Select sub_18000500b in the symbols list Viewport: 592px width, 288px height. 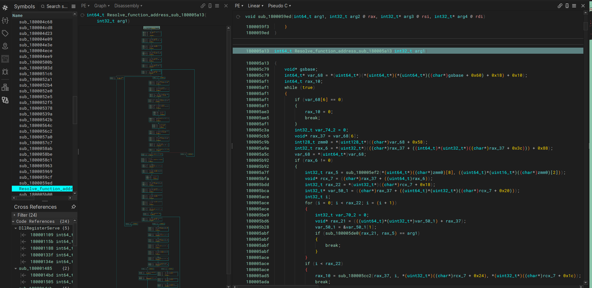coord(36,62)
